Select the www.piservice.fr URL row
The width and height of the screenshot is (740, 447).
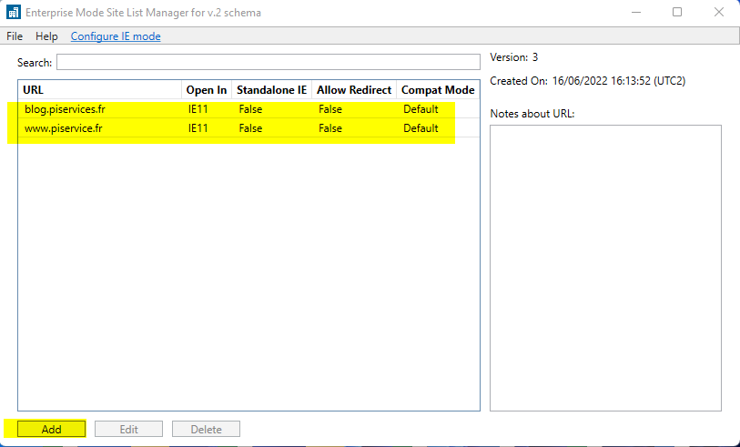pos(248,128)
